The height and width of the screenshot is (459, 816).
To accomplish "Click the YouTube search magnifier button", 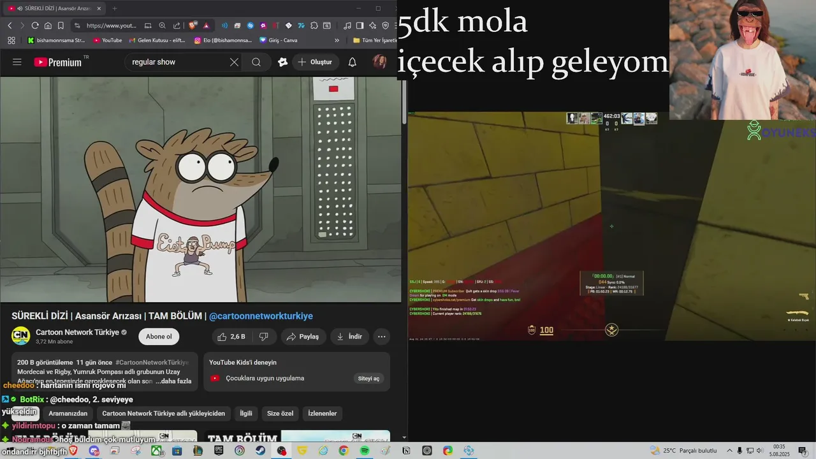I will (x=256, y=62).
